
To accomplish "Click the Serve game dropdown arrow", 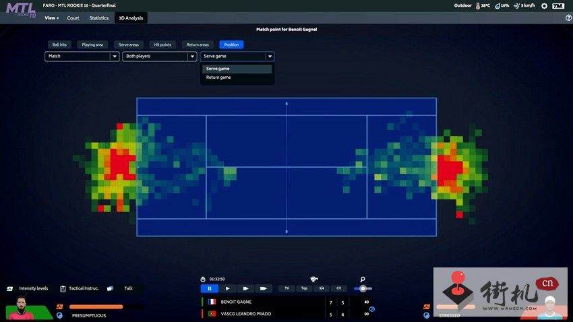I will click(x=270, y=57).
